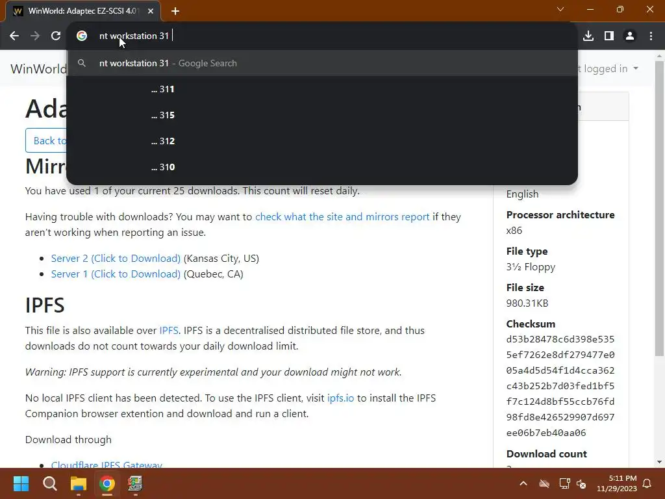Image resolution: width=665 pixels, height=499 pixels.
Task: Click the scrollbar down arrow
Action: [659, 462]
